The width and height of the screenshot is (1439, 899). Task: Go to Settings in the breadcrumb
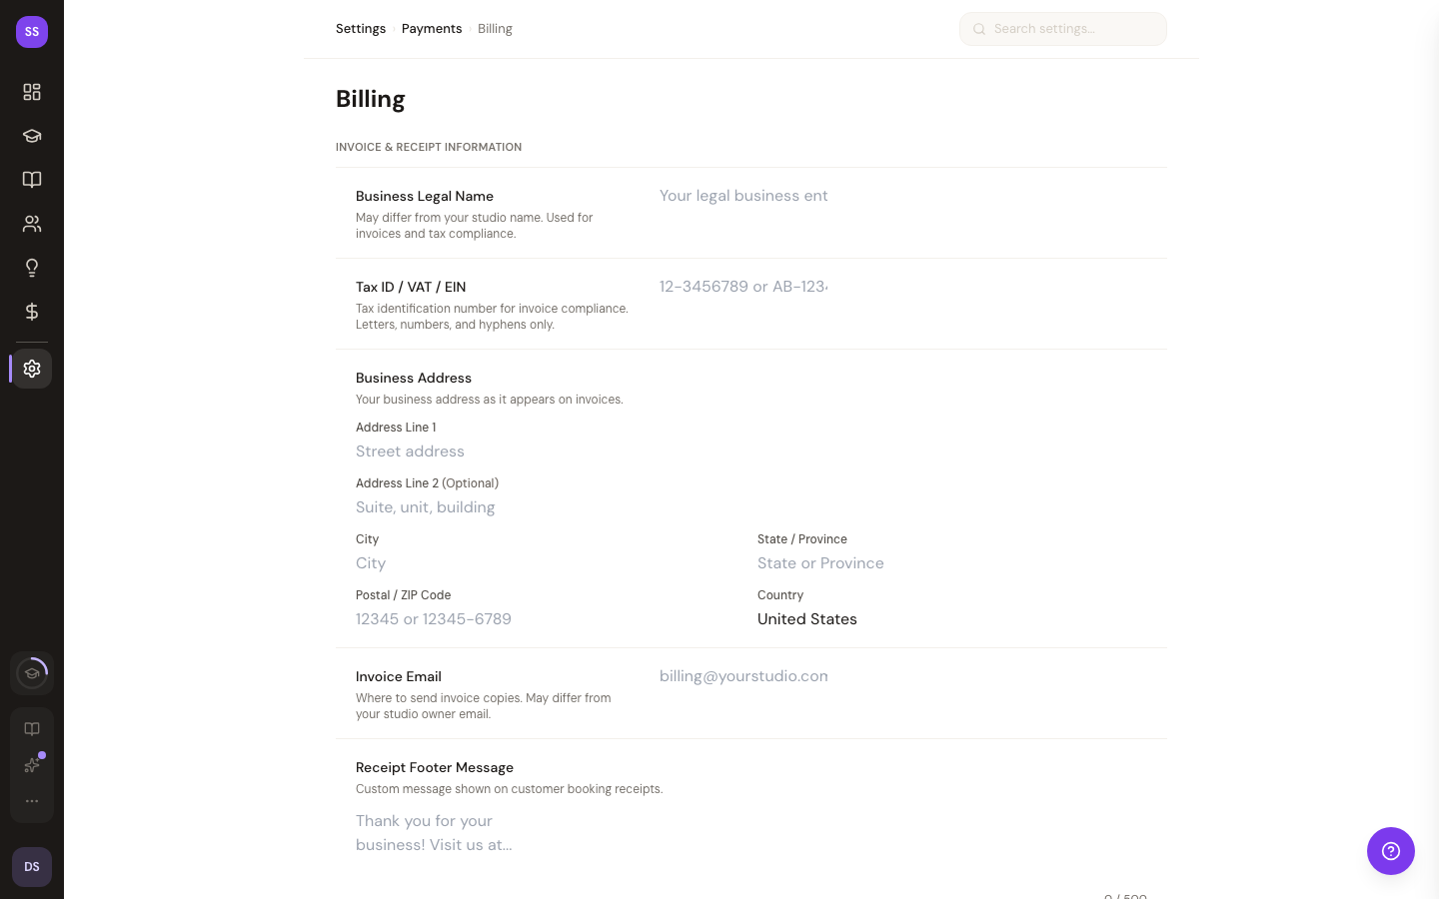coord(361,29)
